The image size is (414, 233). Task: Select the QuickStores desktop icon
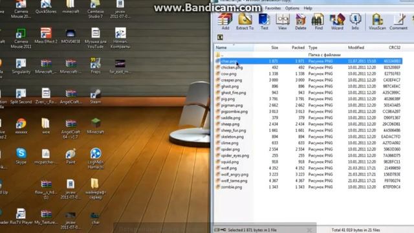tap(46, 7)
